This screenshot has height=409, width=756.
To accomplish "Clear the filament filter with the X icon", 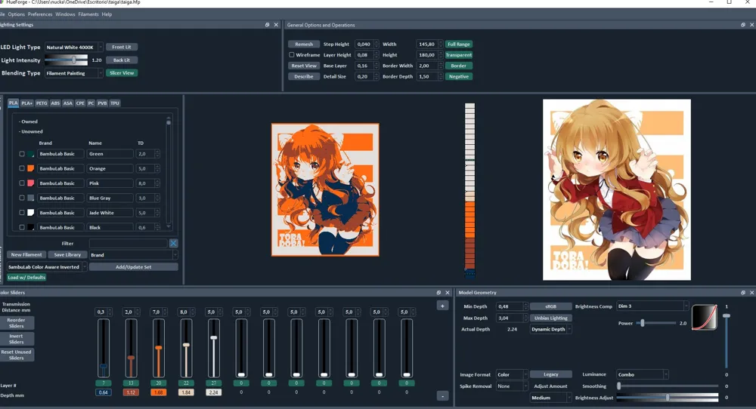I will pyautogui.click(x=174, y=243).
